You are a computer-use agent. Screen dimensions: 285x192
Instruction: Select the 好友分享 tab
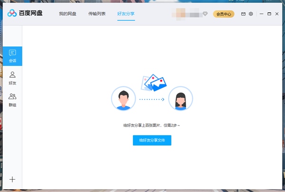coord(126,14)
